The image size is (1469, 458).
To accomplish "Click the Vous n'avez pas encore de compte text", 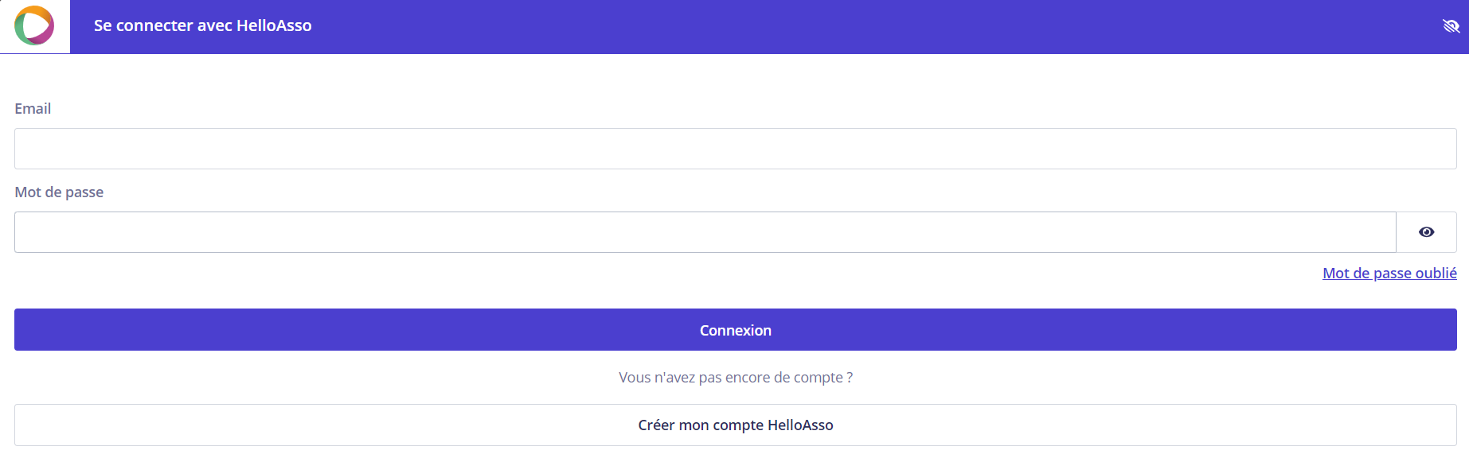I will (735, 378).
